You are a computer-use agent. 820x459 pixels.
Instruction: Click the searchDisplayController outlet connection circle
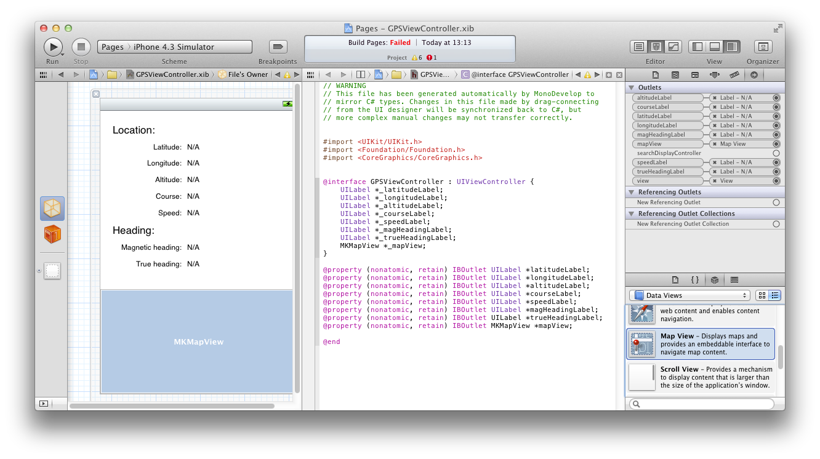click(776, 153)
